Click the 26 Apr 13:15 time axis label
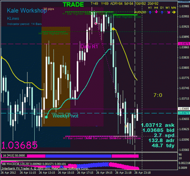Viewport: 190px width, 176px height. point(47,172)
